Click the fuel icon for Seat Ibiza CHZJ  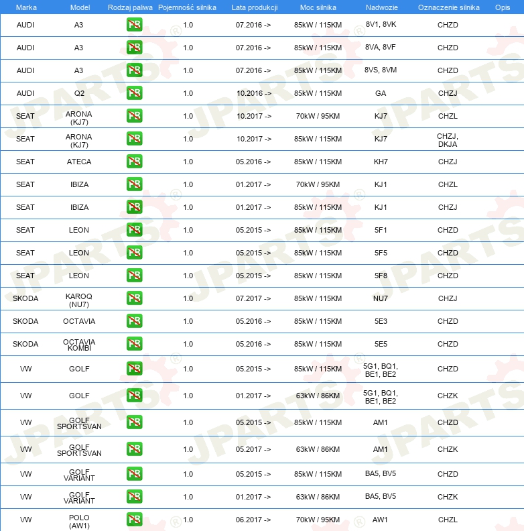click(135, 207)
